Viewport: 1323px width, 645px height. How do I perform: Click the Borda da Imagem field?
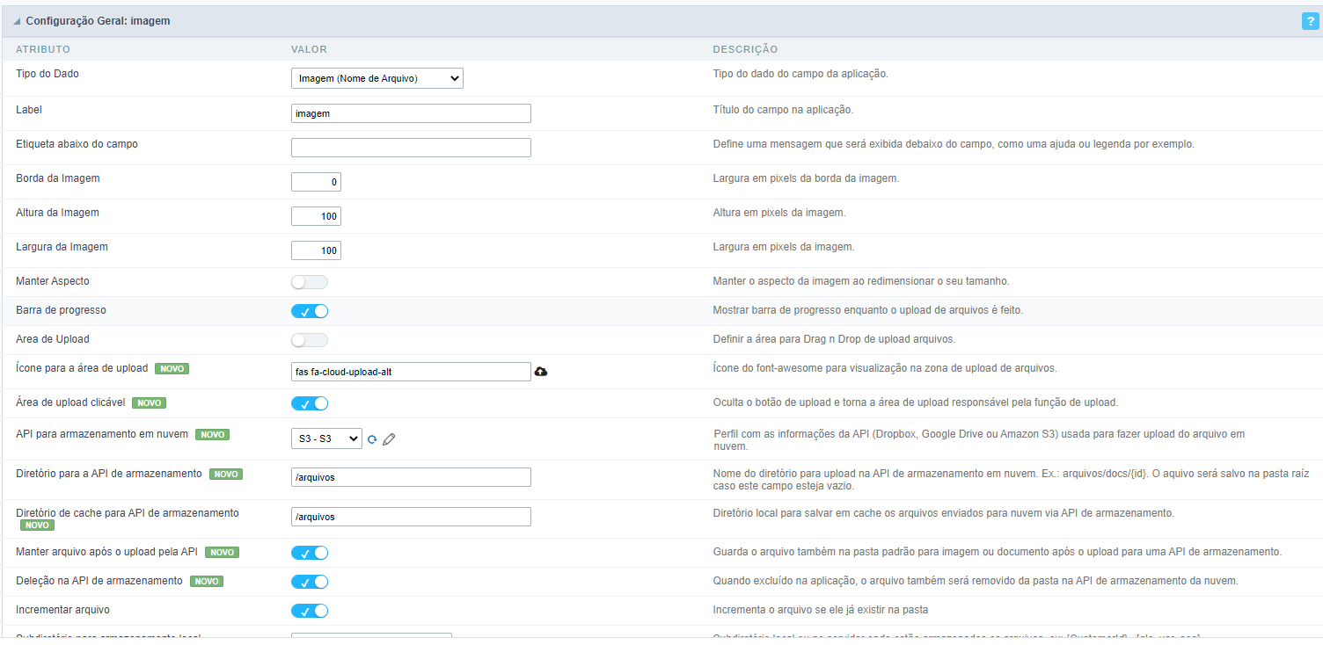point(316,182)
